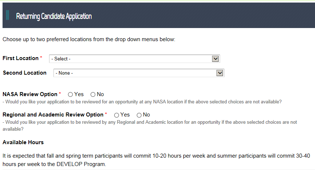Click the NASA location review description text
315x170 pixels.
pos(142,102)
